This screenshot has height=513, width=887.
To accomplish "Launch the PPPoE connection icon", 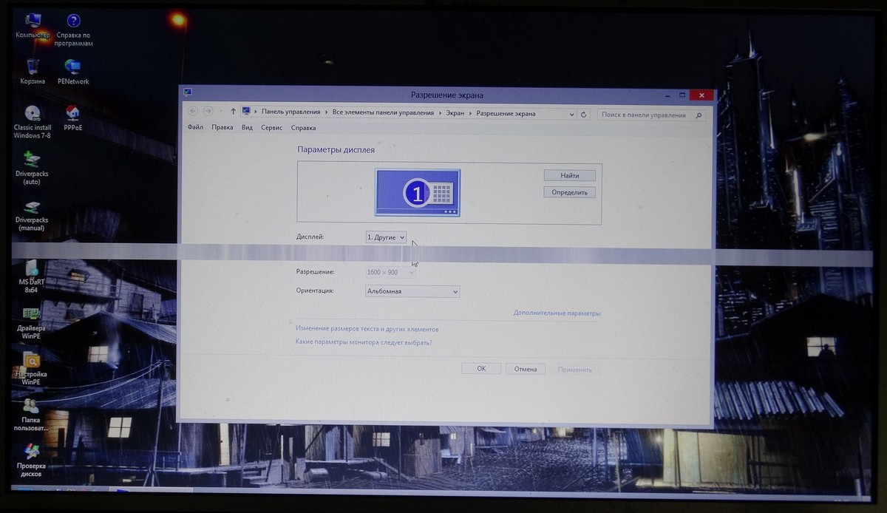I will 73,114.
